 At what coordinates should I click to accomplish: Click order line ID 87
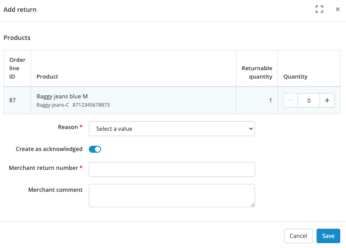point(13,101)
